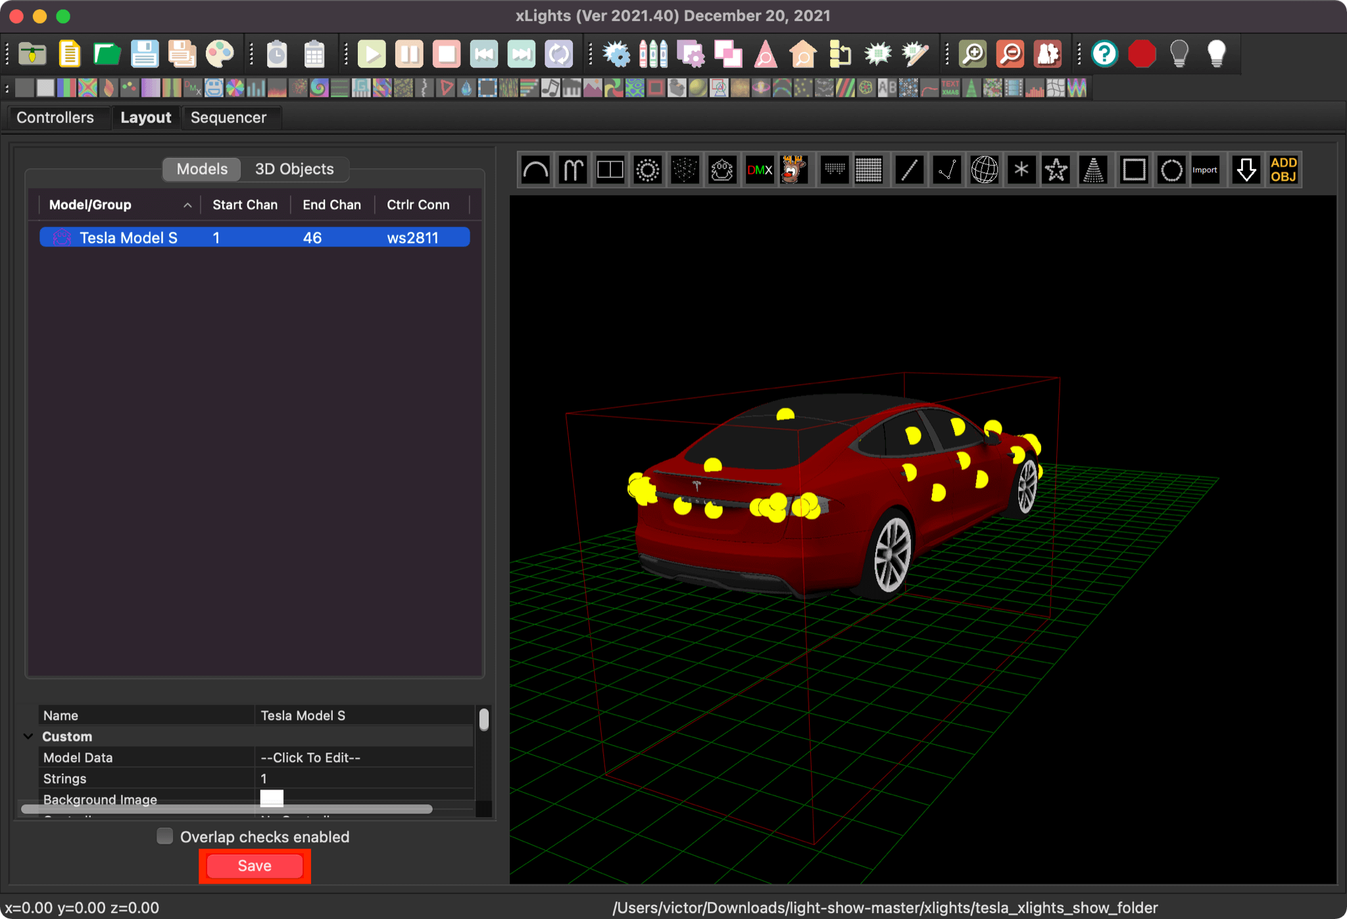Select the Channel Block model tool
Viewport: 1347px width, 919px height.
click(610, 170)
